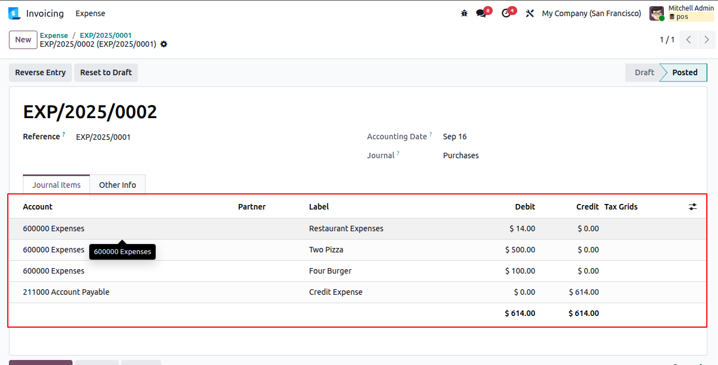Screen dimensions: 718x365
Task: Click the Journal value Purchases
Action: point(461,155)
